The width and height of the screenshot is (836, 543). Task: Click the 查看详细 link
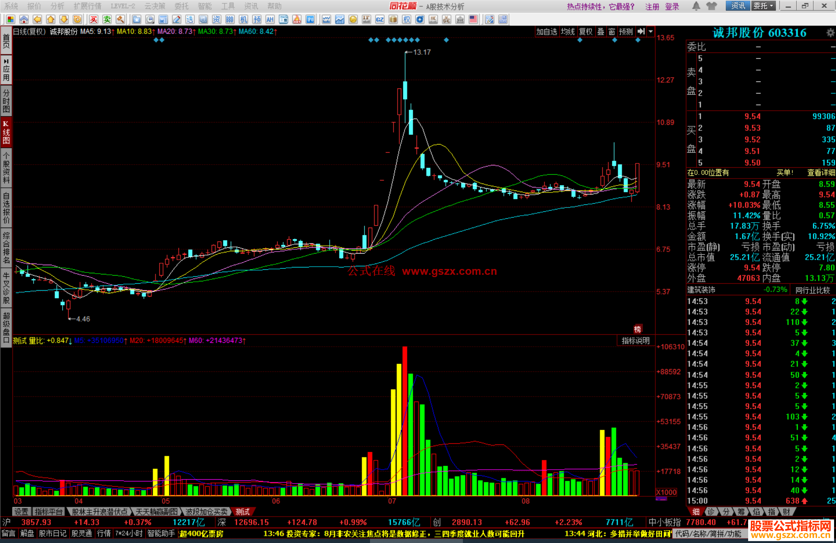(821, 173)
